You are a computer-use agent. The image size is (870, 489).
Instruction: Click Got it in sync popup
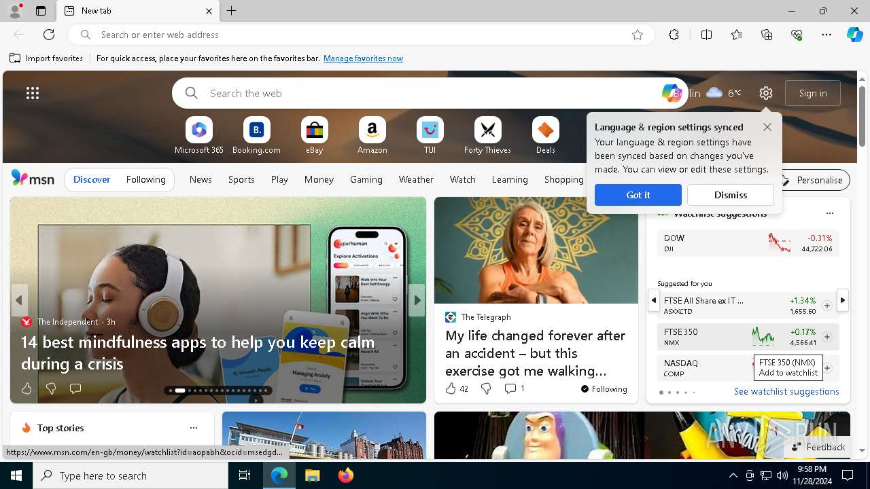pos(638,195)
